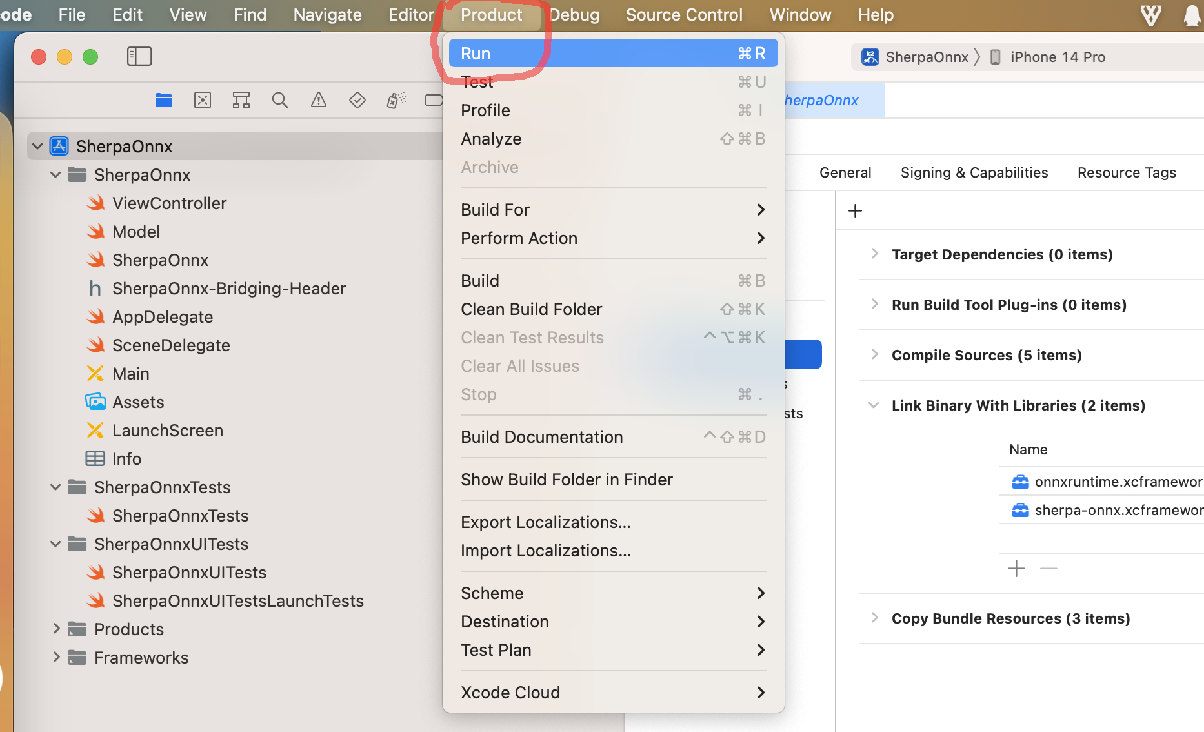Open the Debug navigator spray icon
This screenshot has width=1204, height=732.
coord(396,100)
